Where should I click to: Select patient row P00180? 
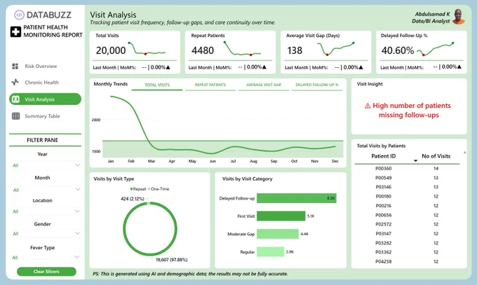click(x=407, y=196)
